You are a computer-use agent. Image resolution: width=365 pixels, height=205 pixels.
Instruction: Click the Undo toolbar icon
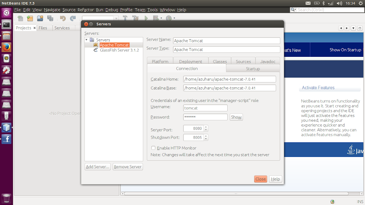coord(63,18)
